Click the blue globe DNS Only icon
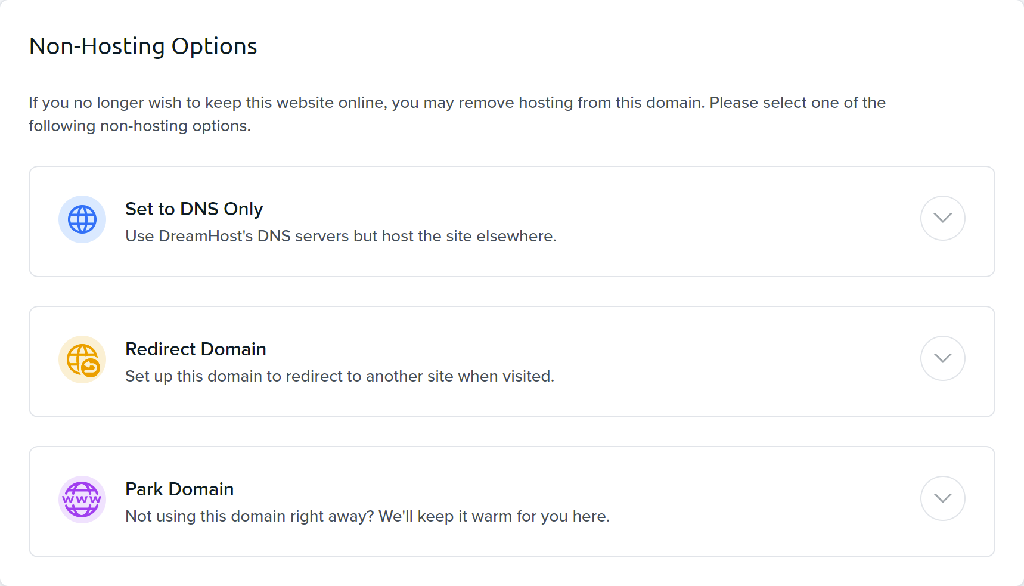This screenshot has width=1024, height=586. coord(82,219)
